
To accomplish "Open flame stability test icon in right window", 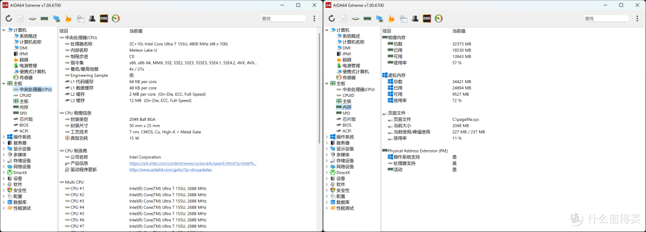I will click(391, 18).
